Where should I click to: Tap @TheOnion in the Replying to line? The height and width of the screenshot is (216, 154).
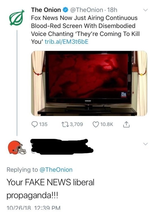click(56, 170)
